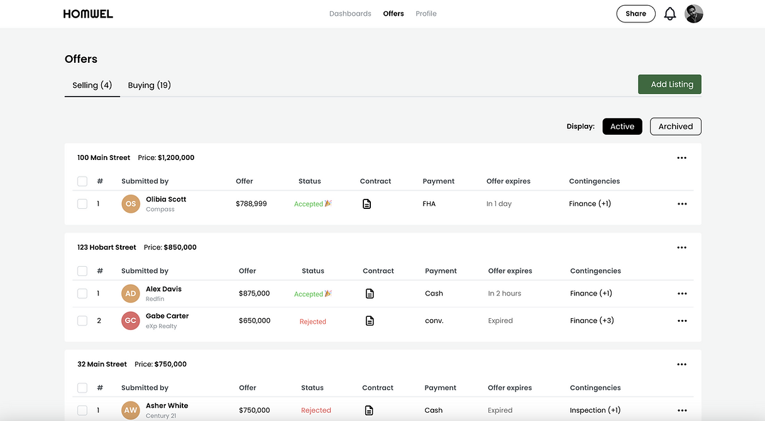This screenshot has height=421, width=765.
Task: Click the notification bell icon
Action: 670,14
